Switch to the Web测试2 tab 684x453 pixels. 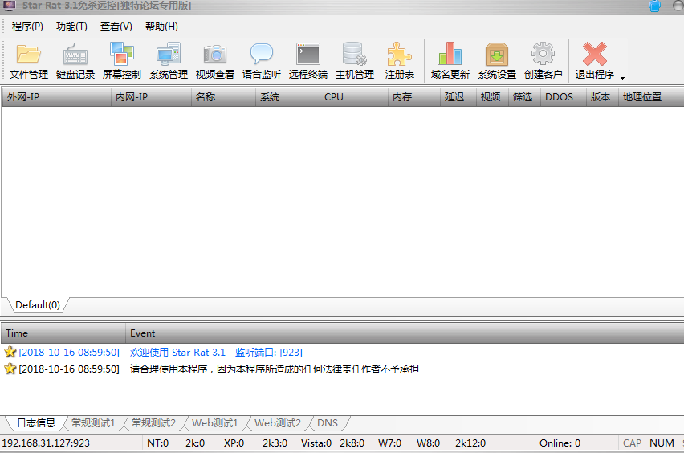tap(278, 423)
